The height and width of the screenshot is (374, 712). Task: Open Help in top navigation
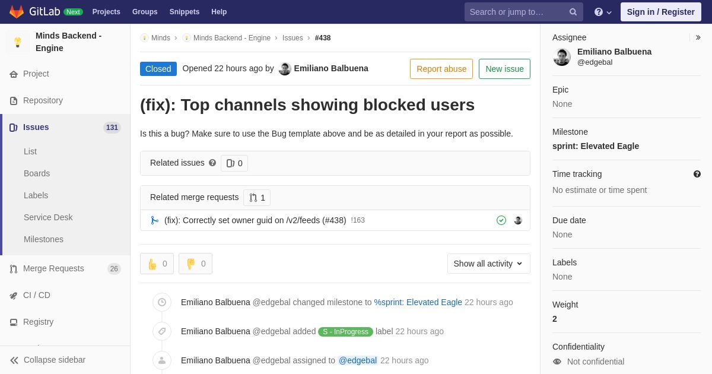pos(219,12)
